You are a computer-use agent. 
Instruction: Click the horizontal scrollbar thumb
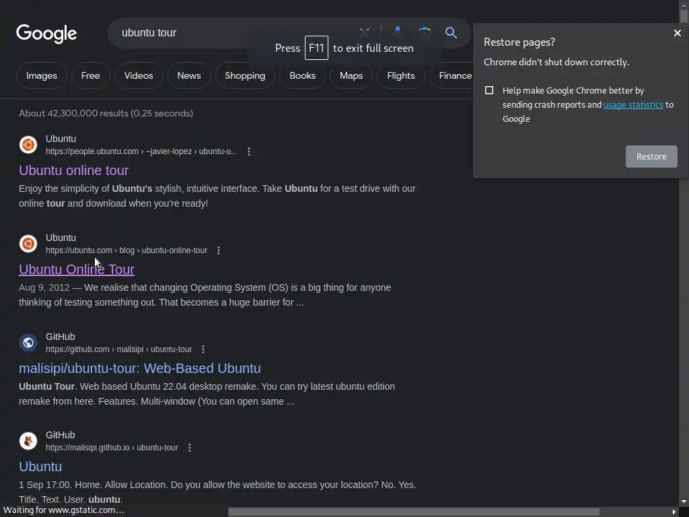414,512
